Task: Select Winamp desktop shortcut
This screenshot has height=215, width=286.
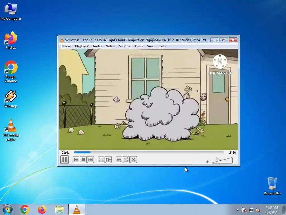Action: point(11,99)
